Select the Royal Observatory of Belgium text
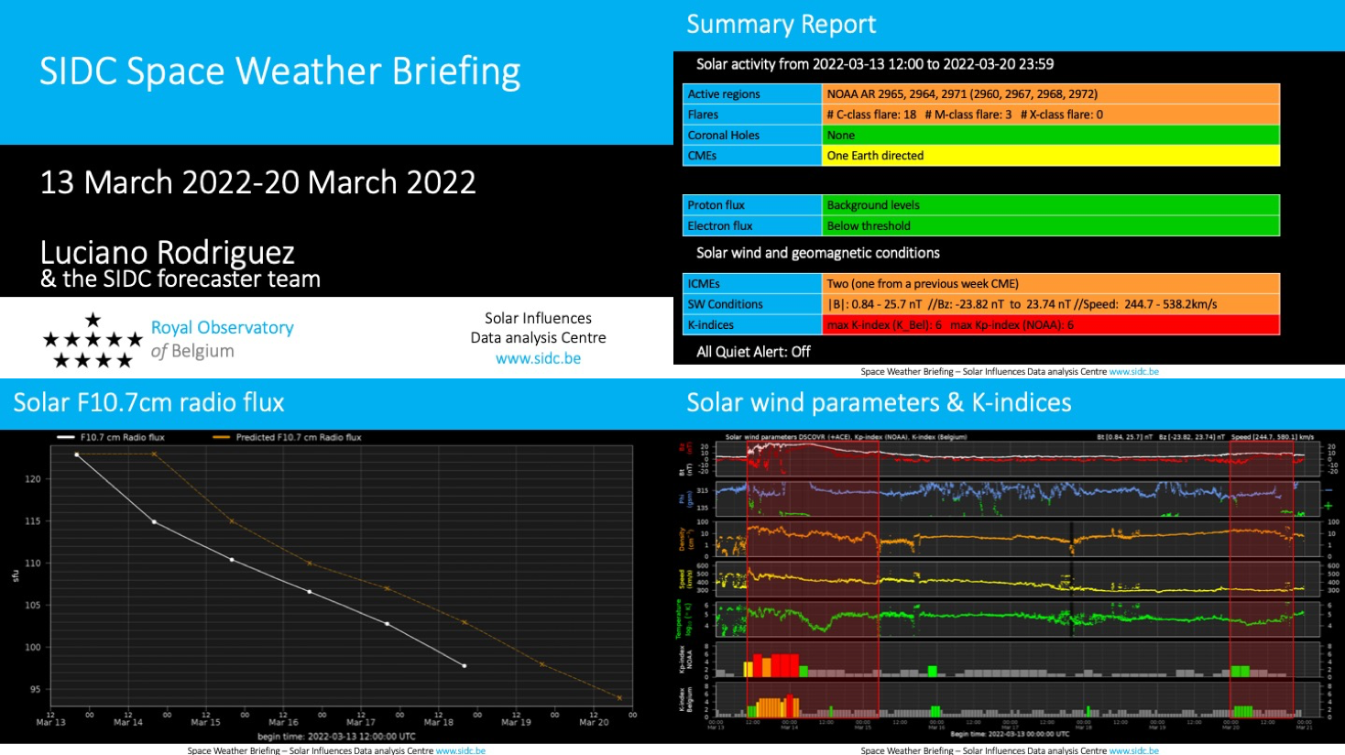The height and width of the screenshot is (755, 1345). coord(222,339)
